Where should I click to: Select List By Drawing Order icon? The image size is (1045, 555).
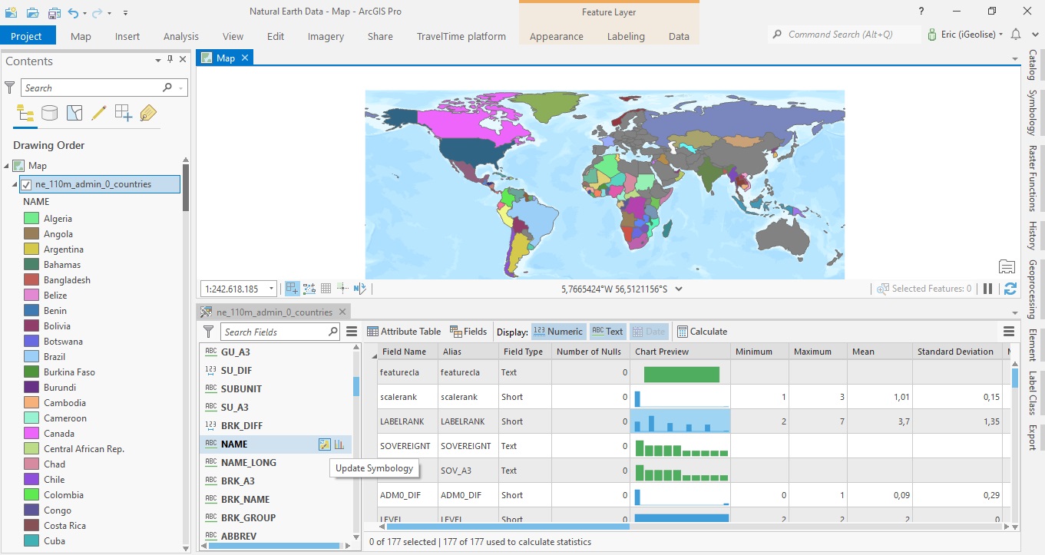(x=25, y=114)
